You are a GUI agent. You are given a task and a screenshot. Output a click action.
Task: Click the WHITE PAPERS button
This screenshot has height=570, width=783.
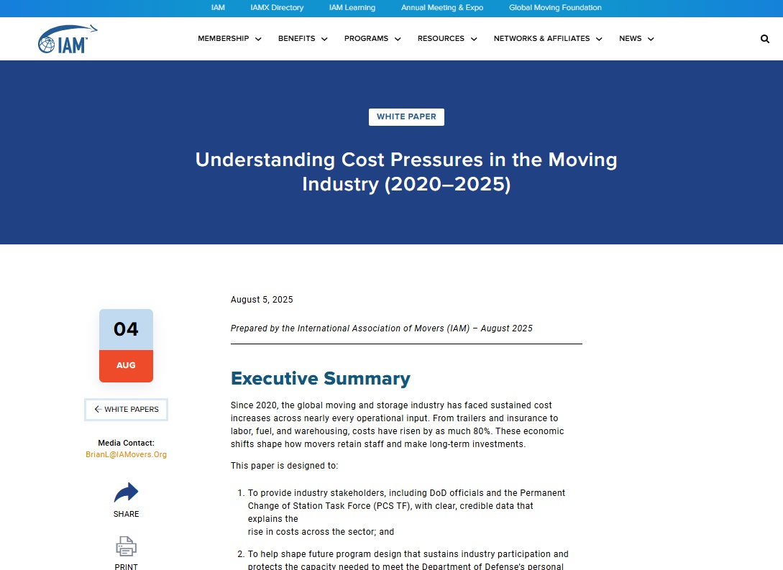click(x=126, y=409)
